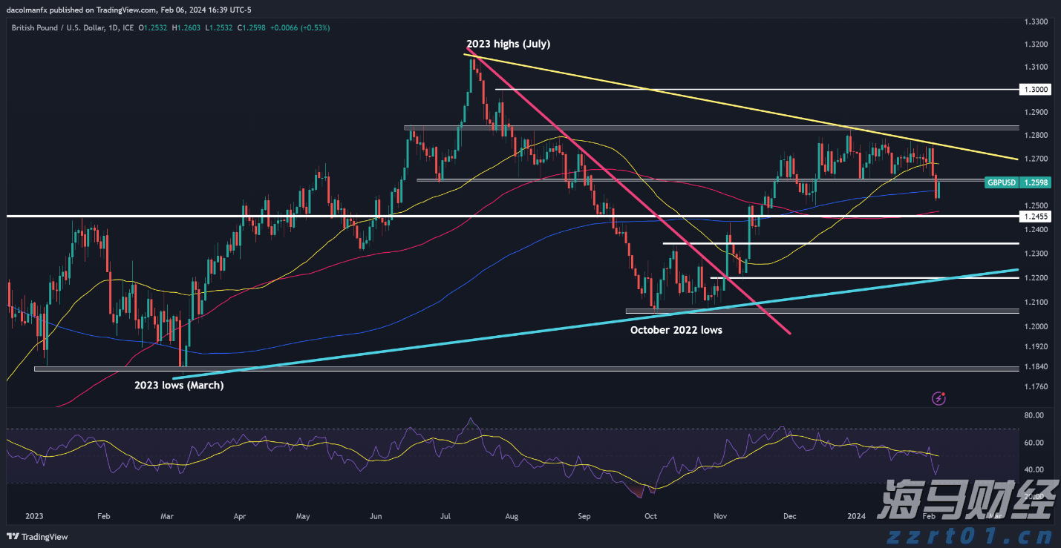1061x548 pixels.
Task: Select the '2023 lows (March)' annotation
Action: (x=178, y=385)
